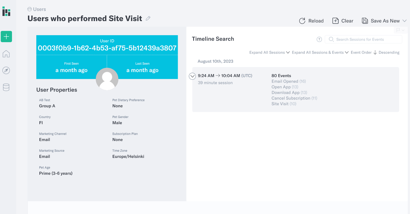Click the green plus create button

point(6,37)
